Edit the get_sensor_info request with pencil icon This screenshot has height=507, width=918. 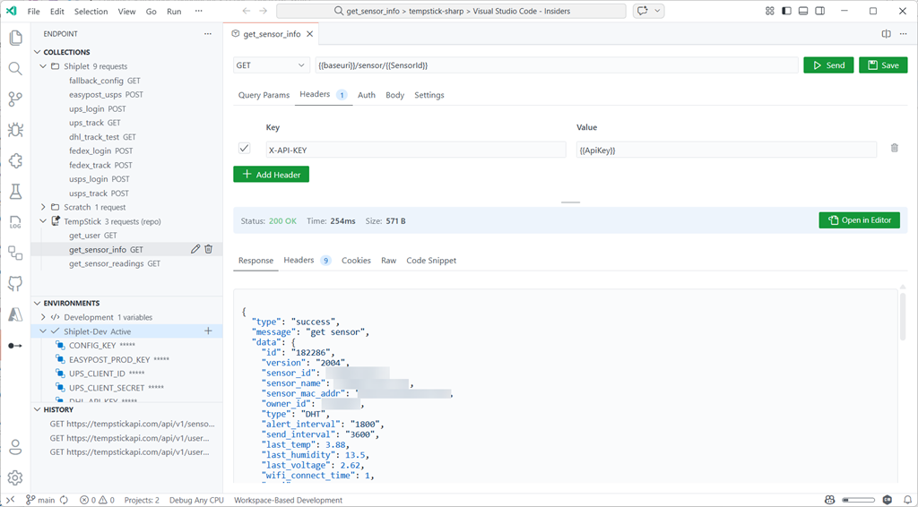195,249
